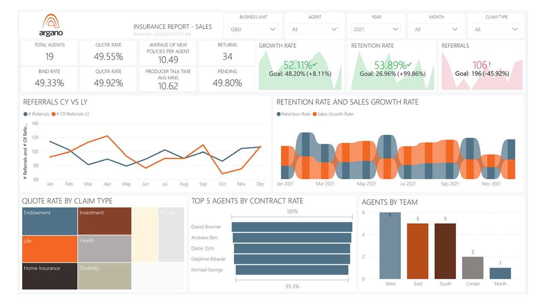547x307 pixels.
Task: Open the Year dropdown showing 2021
Action: [x=376, y=29]
